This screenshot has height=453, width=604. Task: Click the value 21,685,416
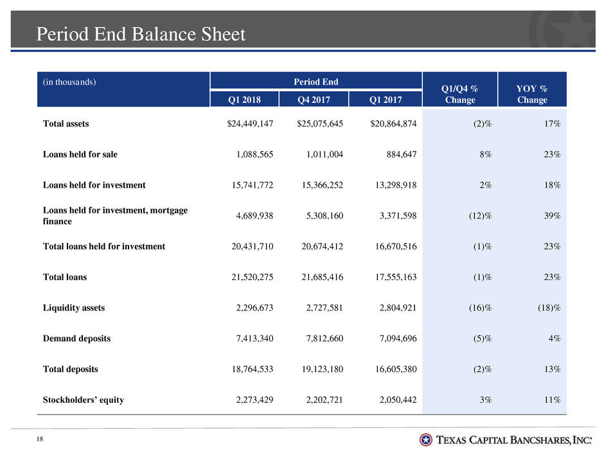pyautogui.click(x=323, y=278)
